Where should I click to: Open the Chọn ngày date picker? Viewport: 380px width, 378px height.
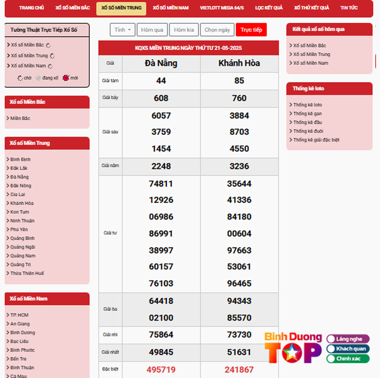[x=217, y=30]
